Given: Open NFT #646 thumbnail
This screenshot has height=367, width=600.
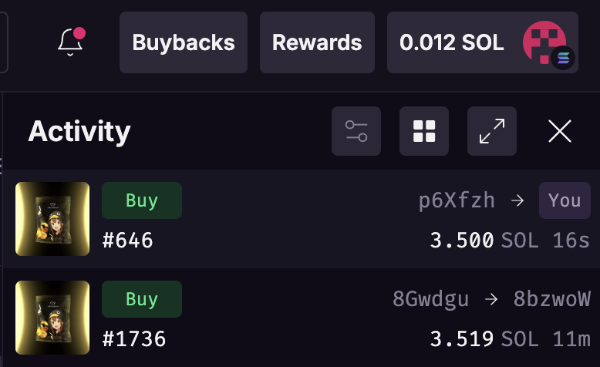Looking at the screenshot, I should (53, 219).
